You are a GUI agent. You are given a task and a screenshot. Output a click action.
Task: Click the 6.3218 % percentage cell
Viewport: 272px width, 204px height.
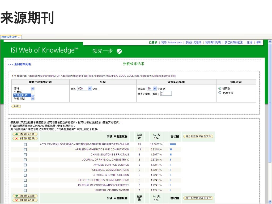point(156,149)
